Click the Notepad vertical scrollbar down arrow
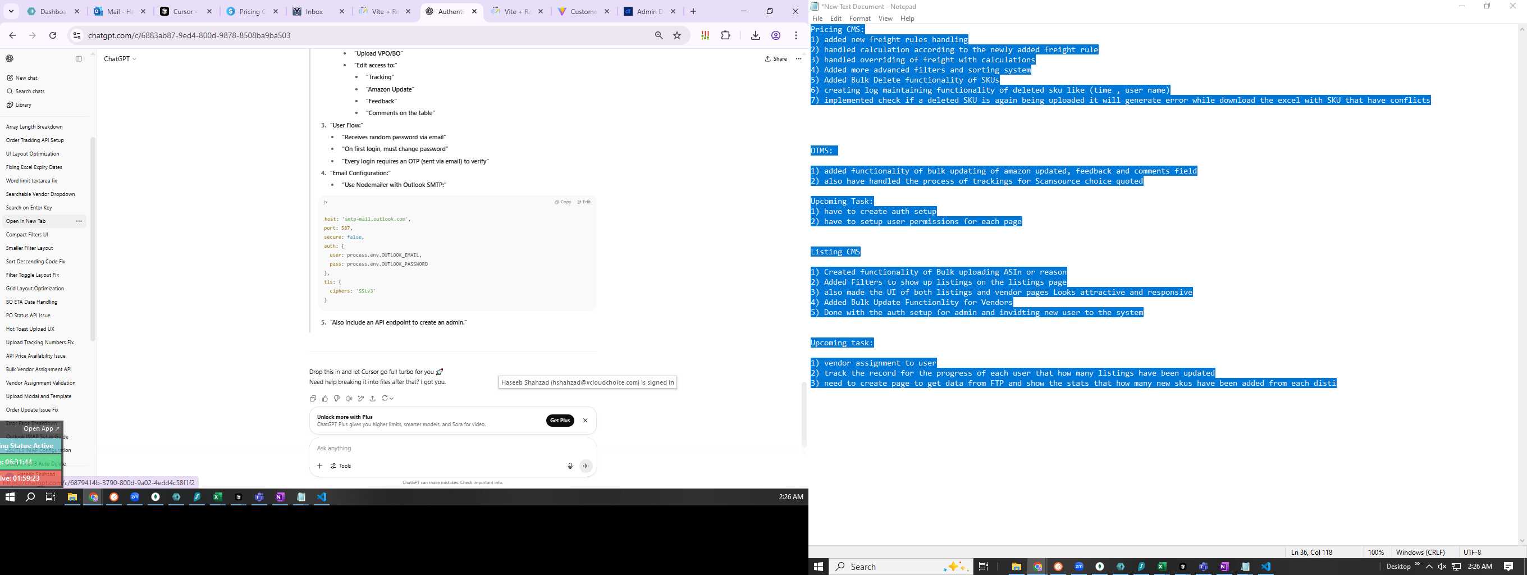Viewport: 1527px width, 575px height. pos(1521,541)
